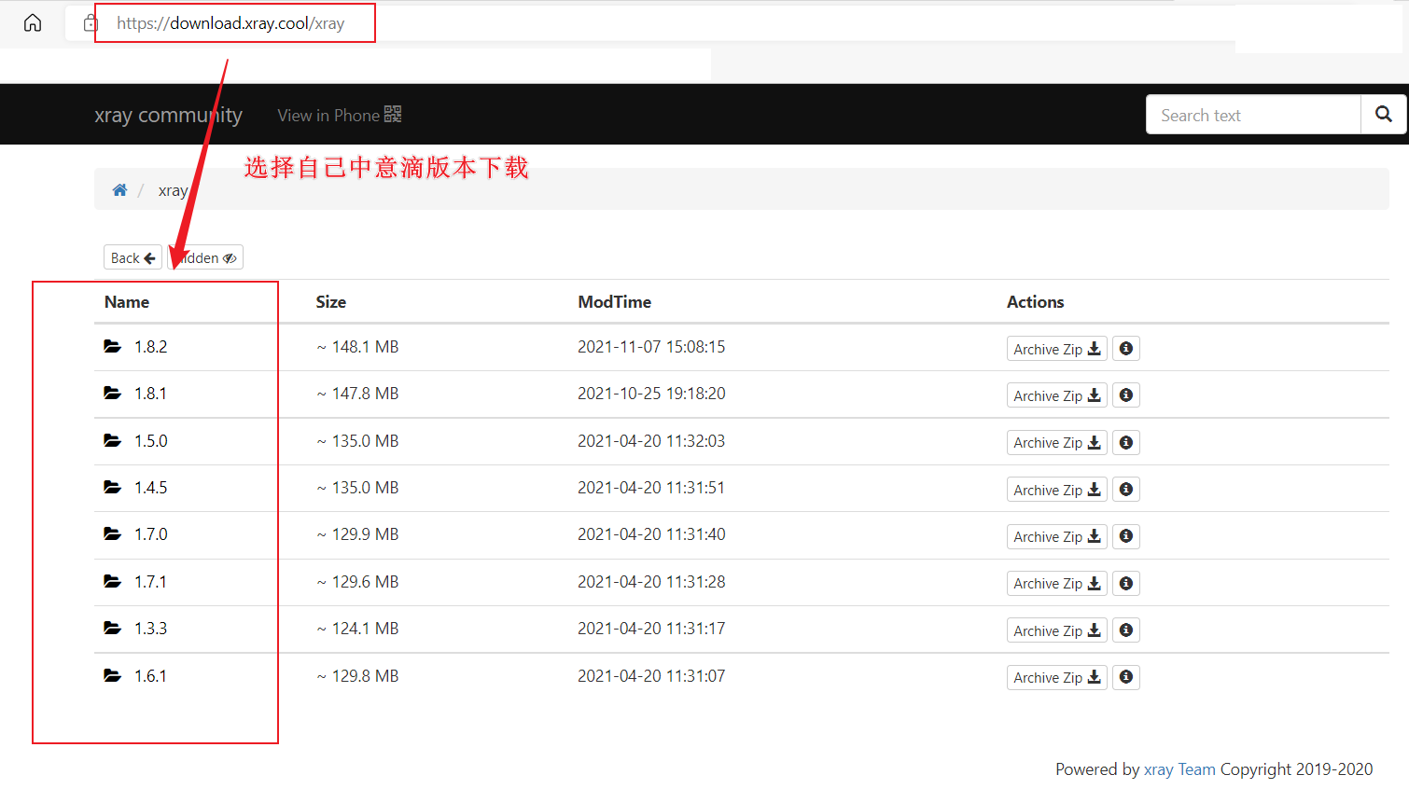Open folder 1.7.0

pyautogui.click(x=150, y=534)
